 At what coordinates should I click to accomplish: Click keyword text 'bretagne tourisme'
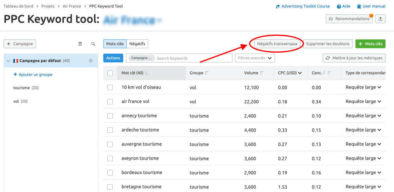point(141,187)
